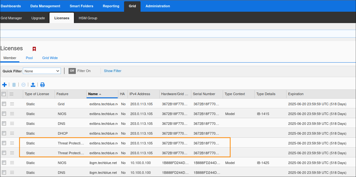The height and width of the screenshot is (177, 356).
Task: Click the circled minus remove icon
Action: [x=23, y=85]
